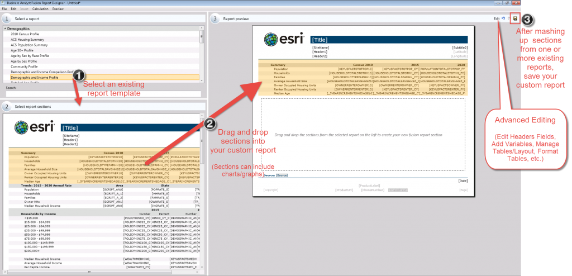572x276 pixels.
Task: Click the <$15,000 income row
Action: point(104,217)
